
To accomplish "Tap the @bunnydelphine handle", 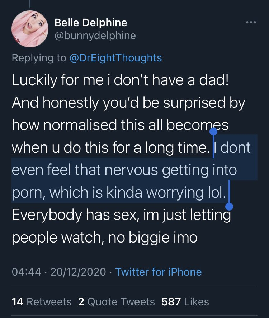I will tap(95, 36).
